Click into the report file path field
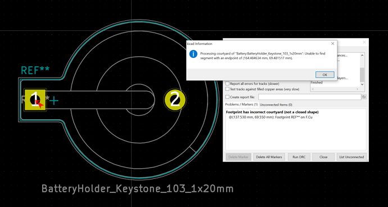388x207 pixels. [310, 97]
